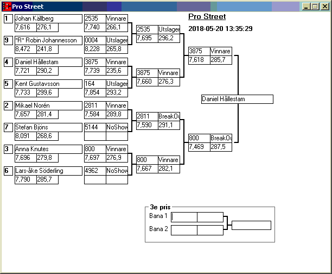Click the Pro Street window title bar icon
Screen dimensions: 332x274
click(x=7, y=7)
